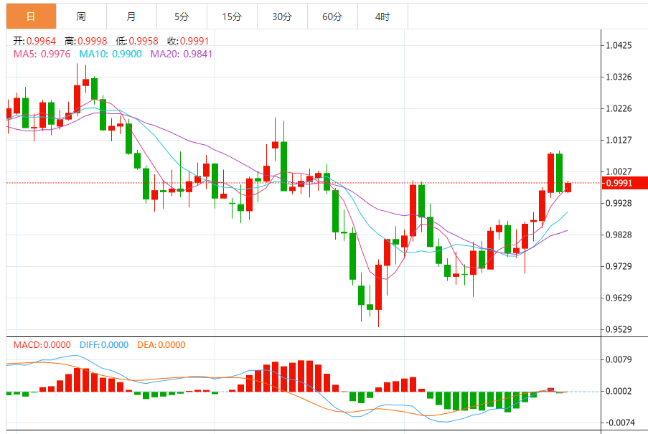Click the -0.0074 MACD axis label
The image size is (648, 434).
click(619, 423)
